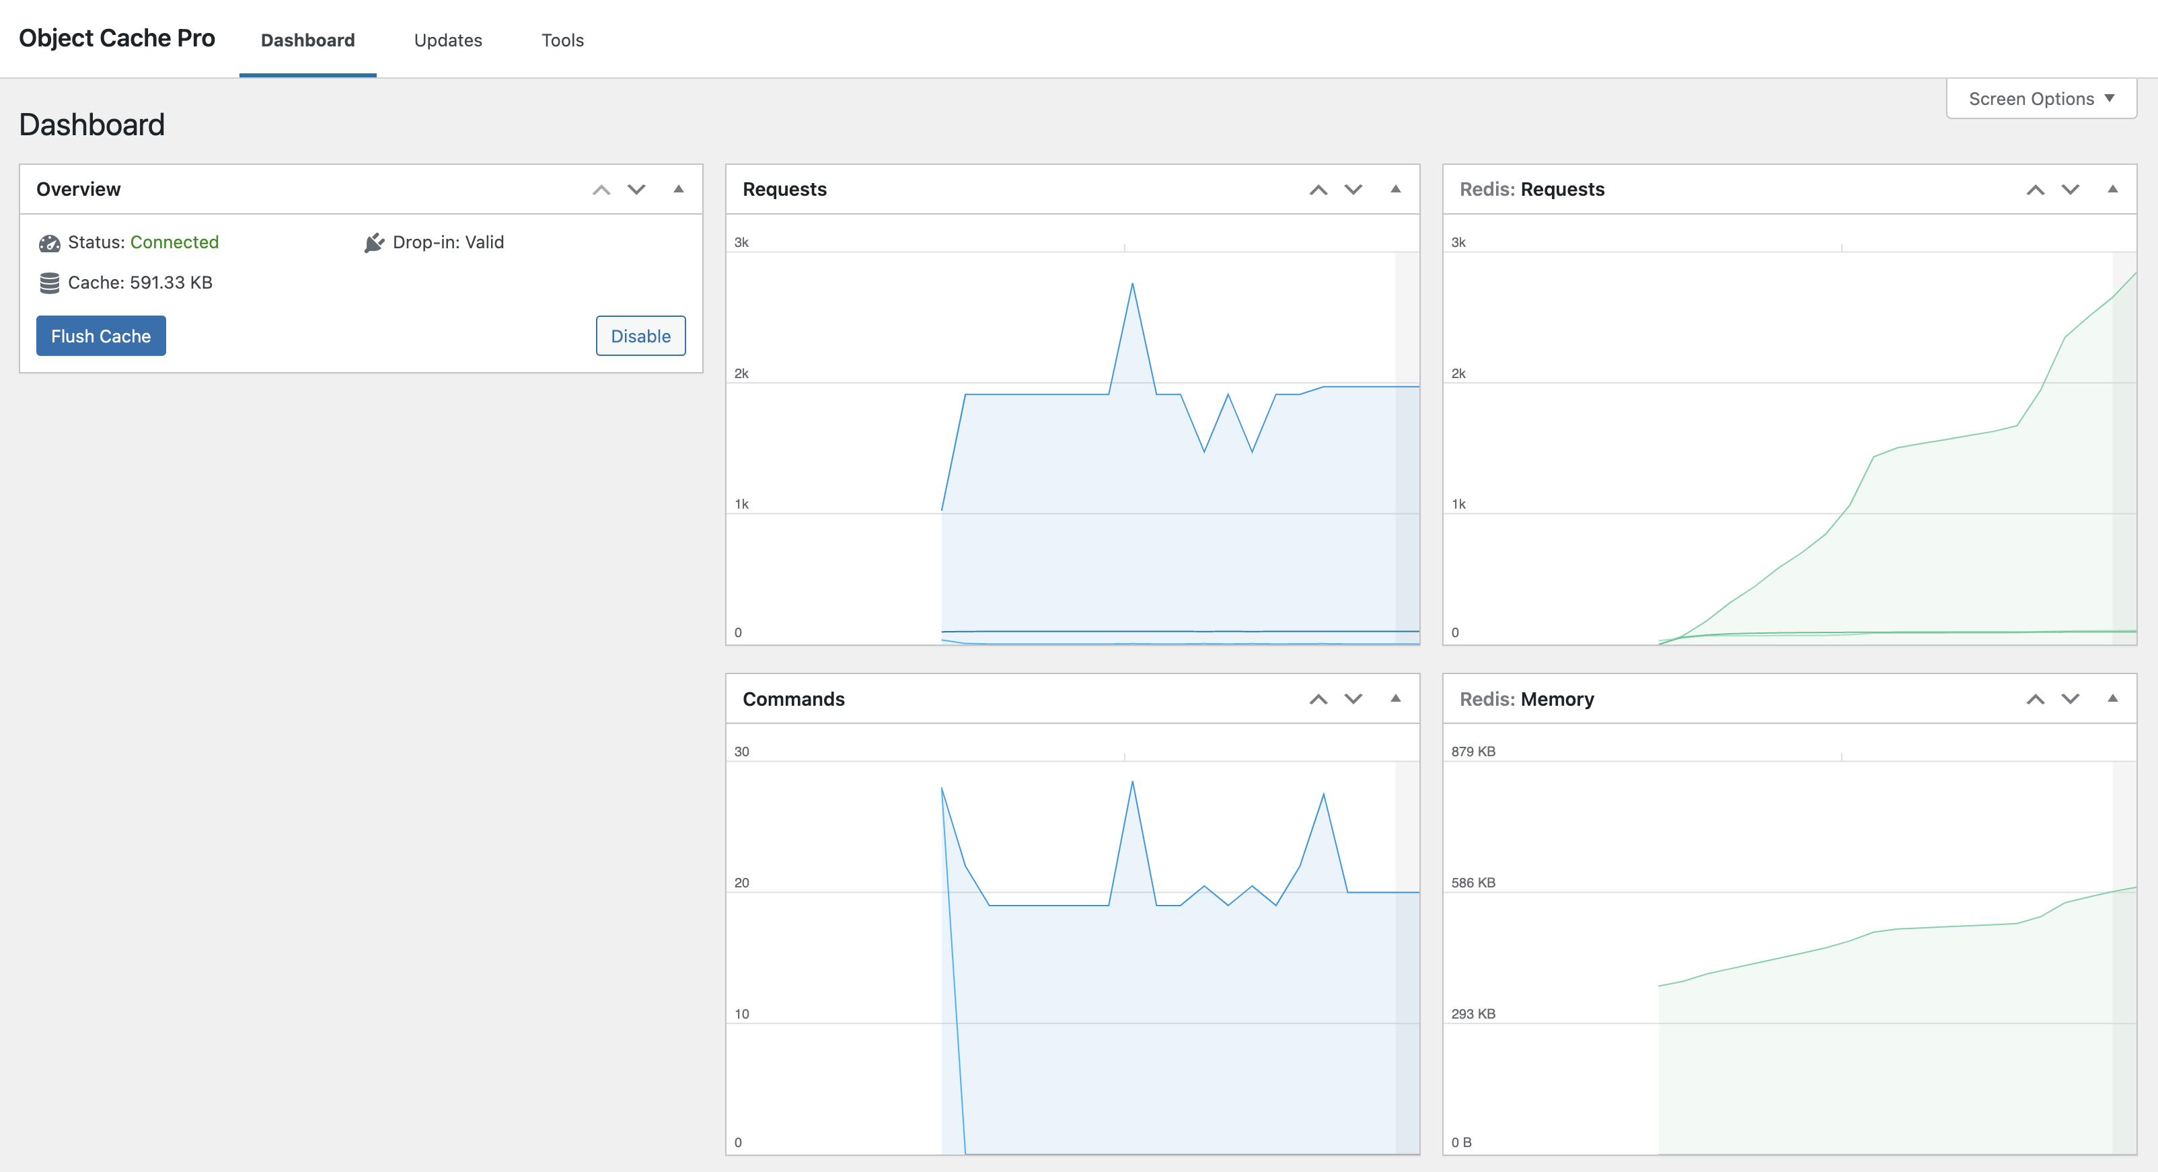
Task: Collapse the Requests panel
Action: [1394, 189]
